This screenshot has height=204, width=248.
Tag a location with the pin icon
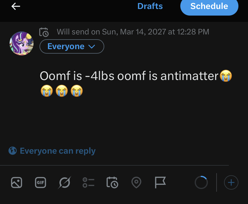pos(136,182)
